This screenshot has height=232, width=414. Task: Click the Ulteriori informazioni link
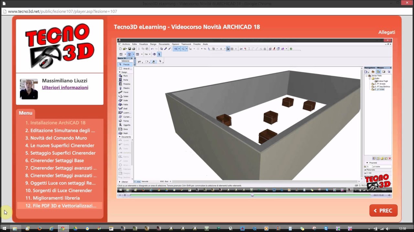[x=65, y=88]
